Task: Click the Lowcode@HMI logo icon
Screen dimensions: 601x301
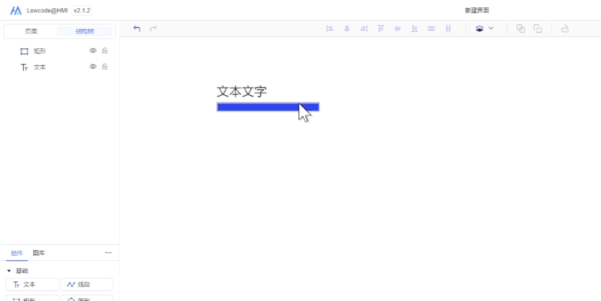Action: [16, 11]
